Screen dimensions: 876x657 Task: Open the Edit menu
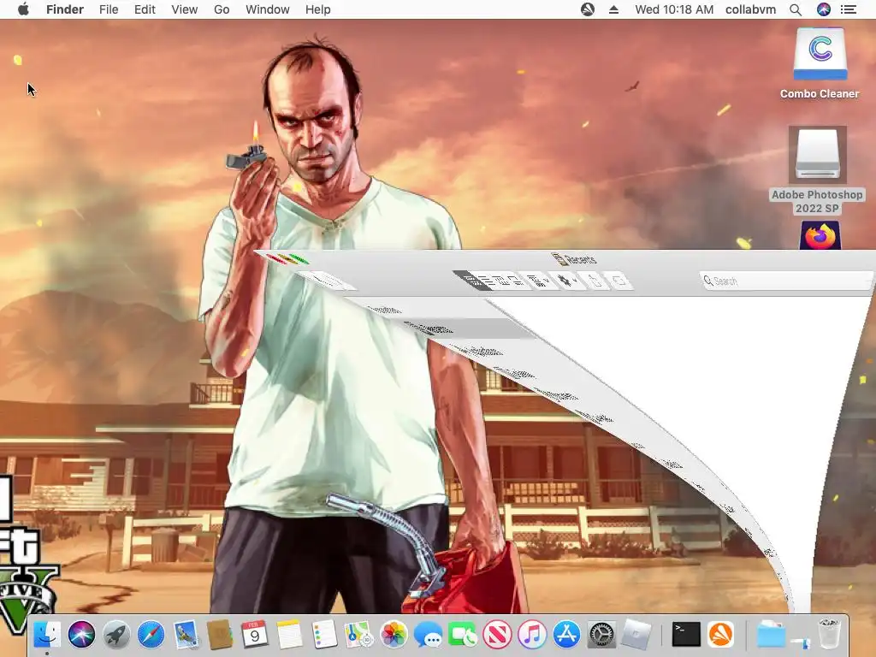coord(145,9)
